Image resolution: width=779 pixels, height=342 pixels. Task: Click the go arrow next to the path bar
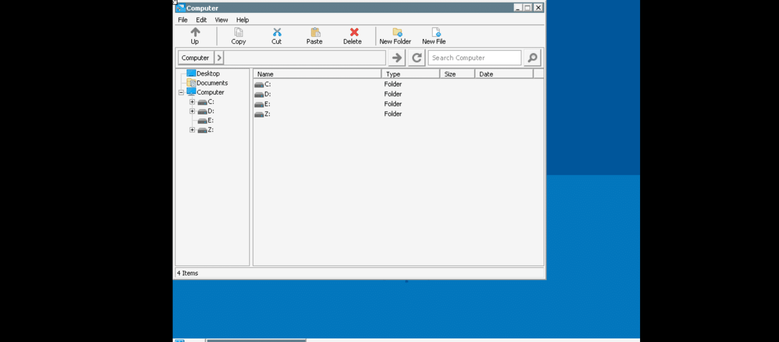[x=397, y=57]
